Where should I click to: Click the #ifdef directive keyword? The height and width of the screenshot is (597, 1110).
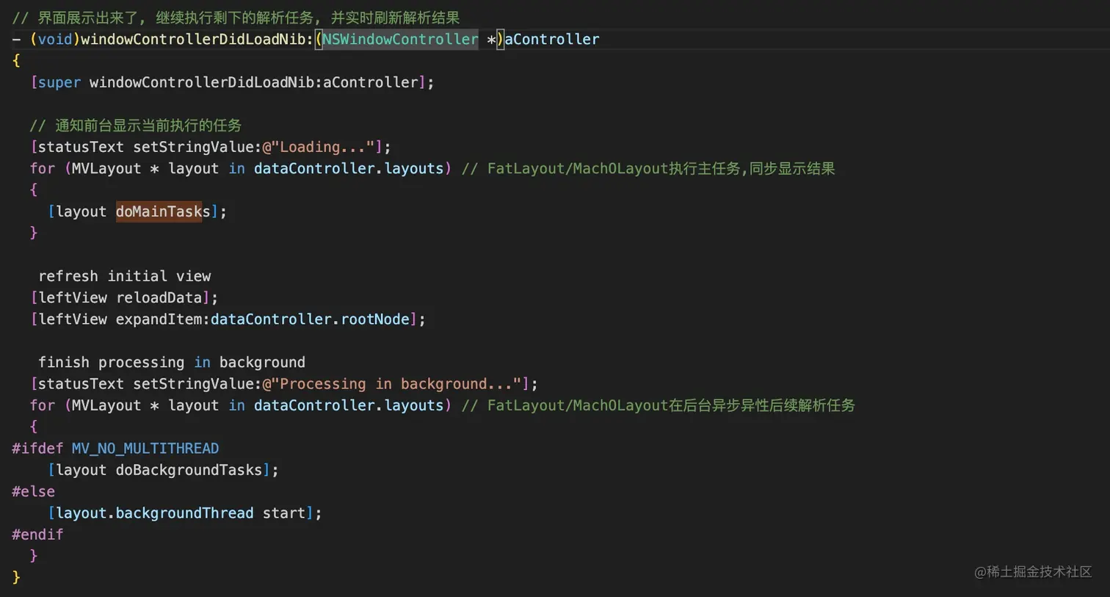point(37,448)
